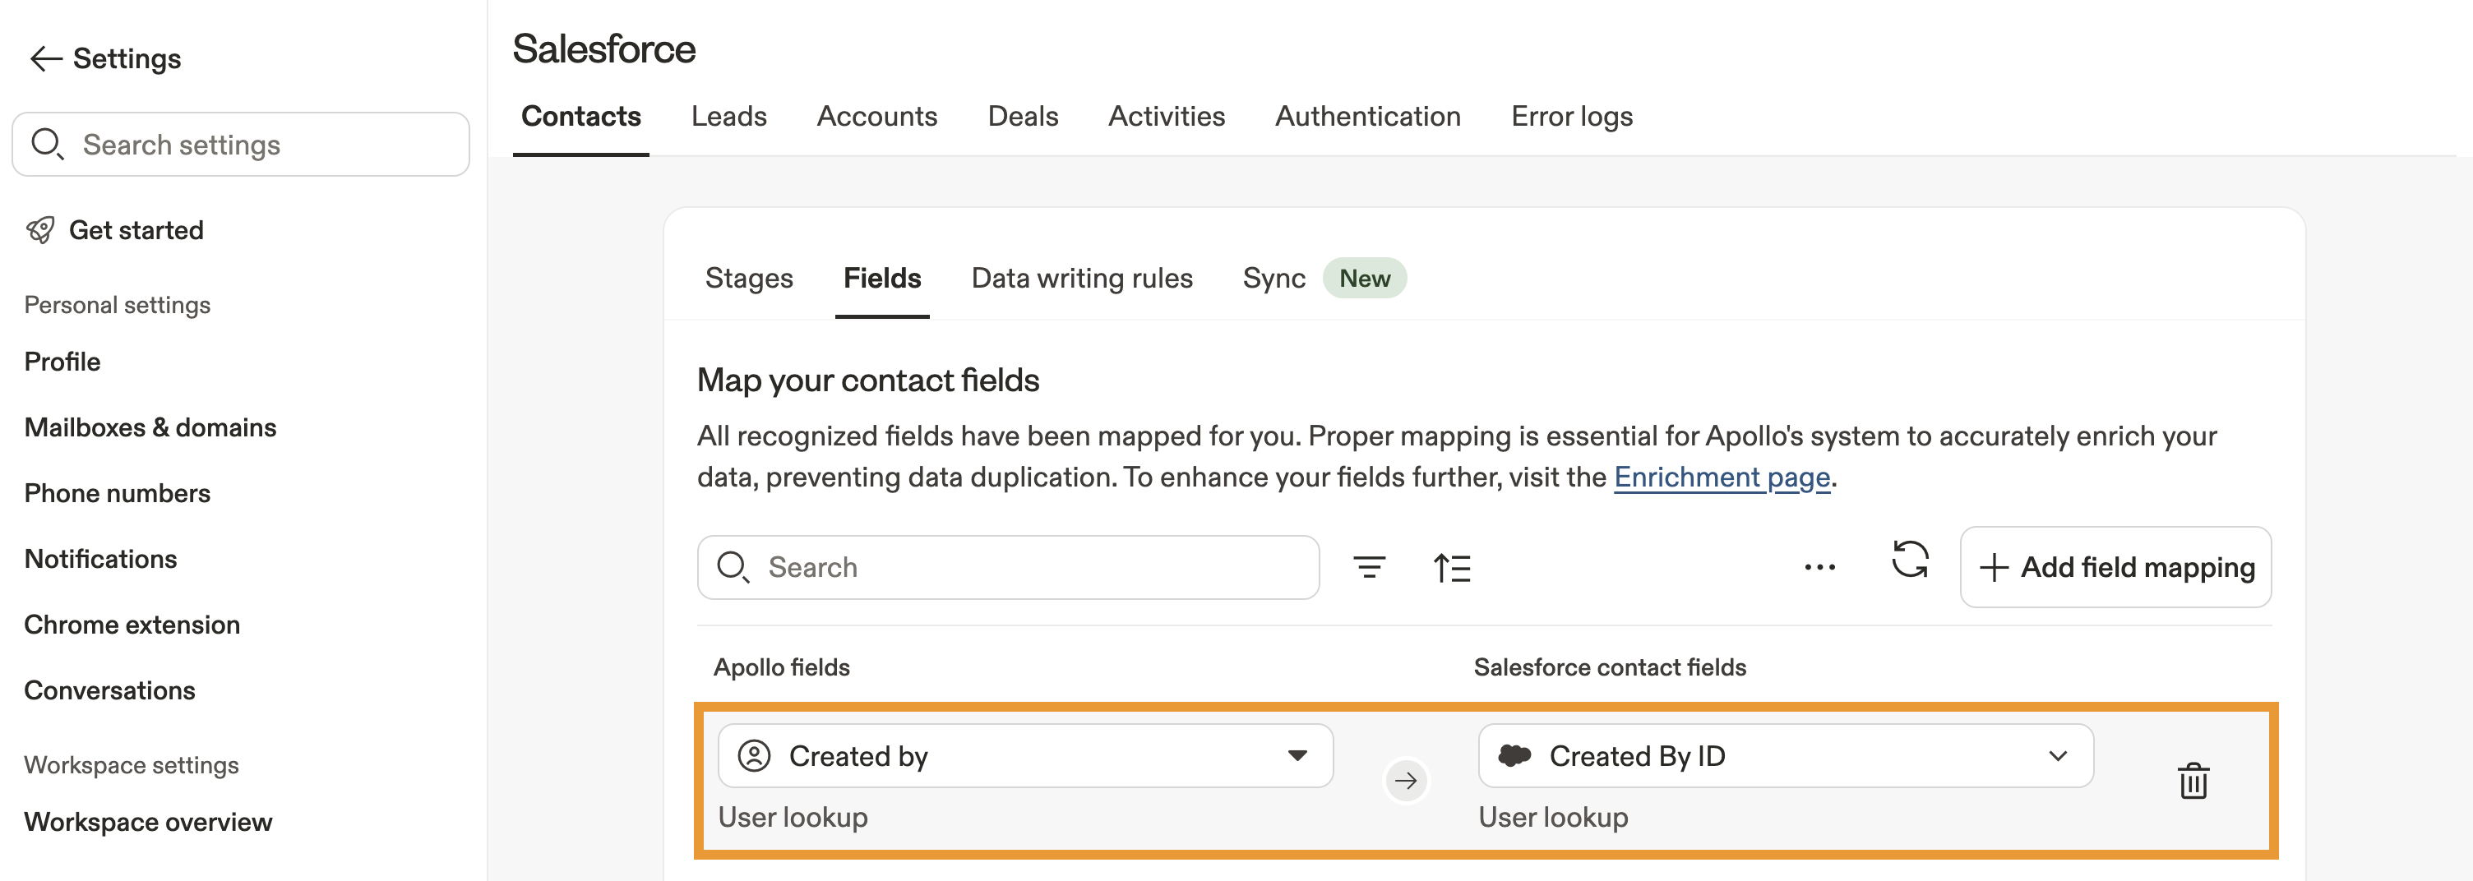2473x881 pixels.
Task: Open the Deals tab
Action: pos(1023,117)
